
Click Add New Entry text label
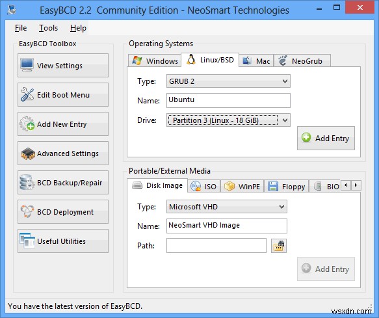62,124
